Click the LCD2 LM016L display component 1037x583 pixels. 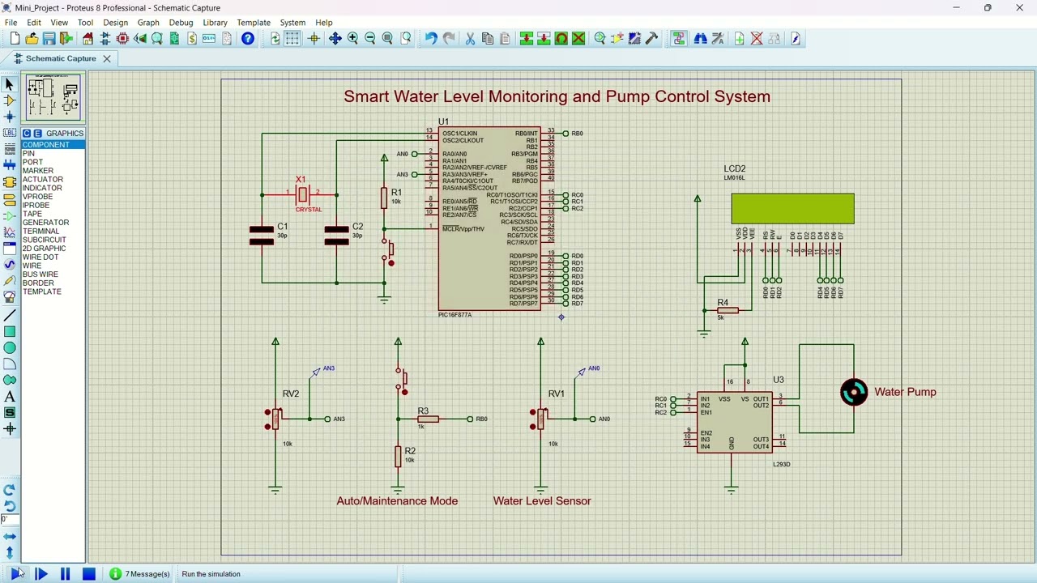click(792, 209)
